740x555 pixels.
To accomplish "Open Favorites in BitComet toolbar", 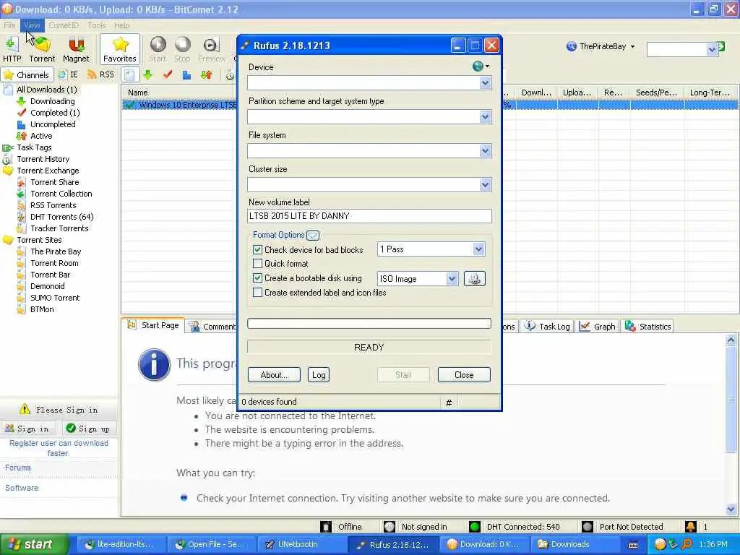I will [120, 49].
